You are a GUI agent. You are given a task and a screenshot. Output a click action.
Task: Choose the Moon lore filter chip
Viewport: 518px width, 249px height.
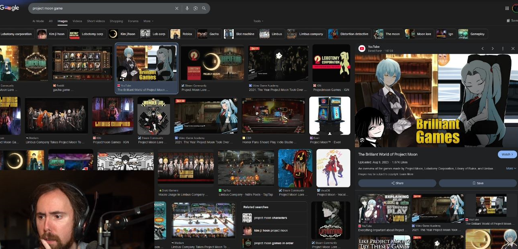419,34
